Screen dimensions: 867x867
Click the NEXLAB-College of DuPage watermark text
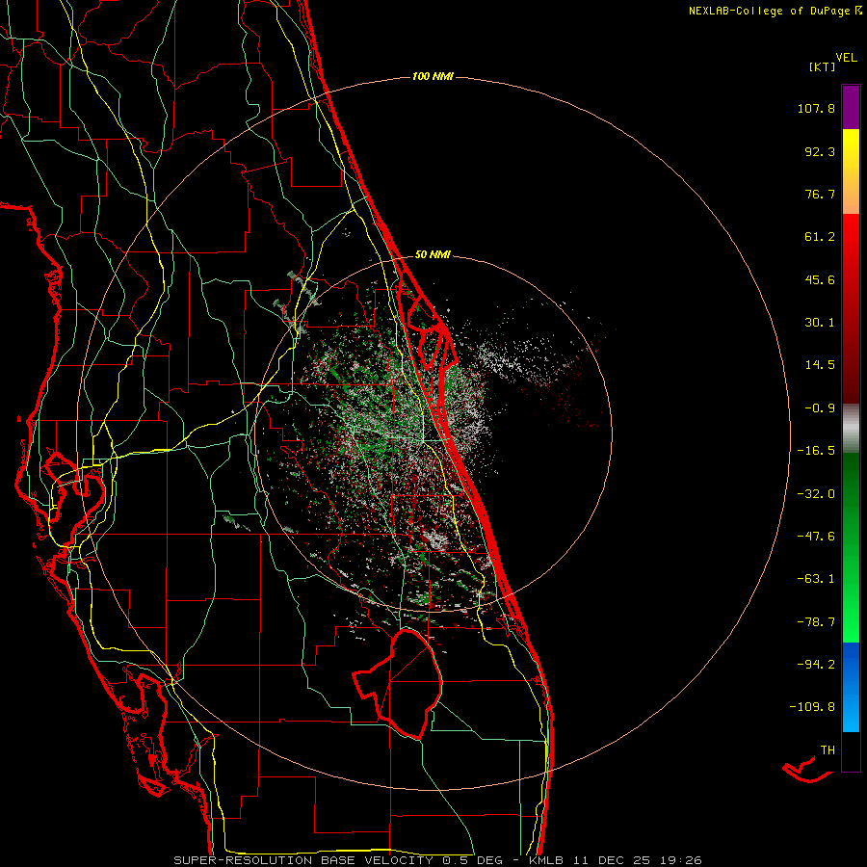[x=769, y=12]
